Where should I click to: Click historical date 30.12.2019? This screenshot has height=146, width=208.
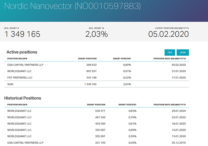point(179,143)
